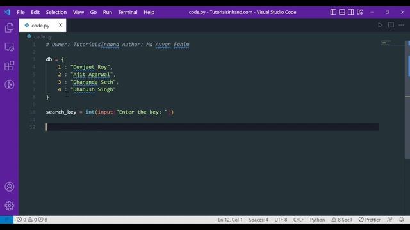Place cursor on empty line 12

click(x=212, y=127)
